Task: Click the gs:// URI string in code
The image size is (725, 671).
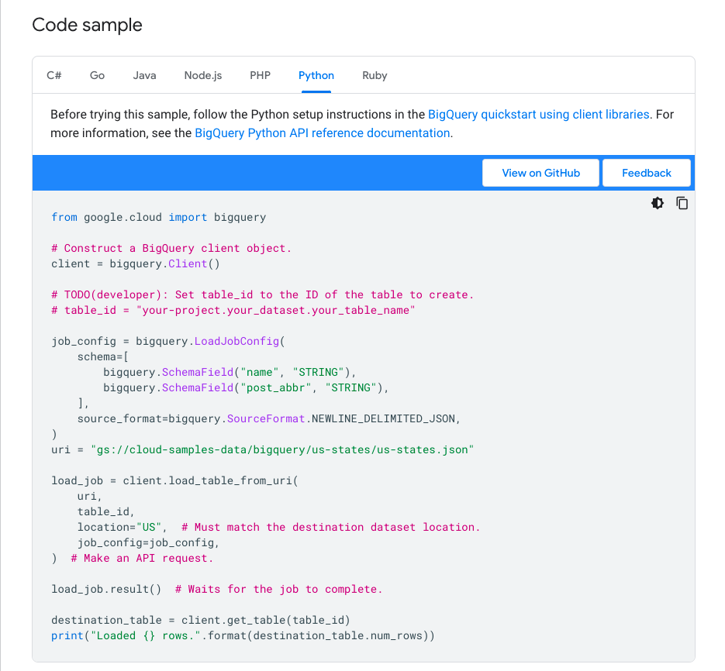Action: coord(282,449)
